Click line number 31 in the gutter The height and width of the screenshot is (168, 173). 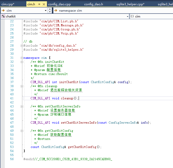tap(12, 58)
